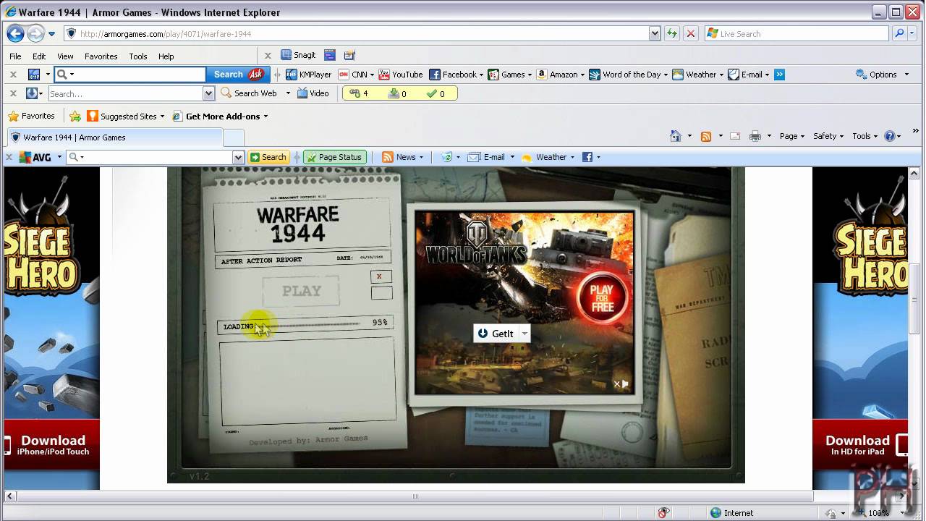This screenshot has height=521, width=926.
Task: Open the Home page icon
Action: [676, 136]
